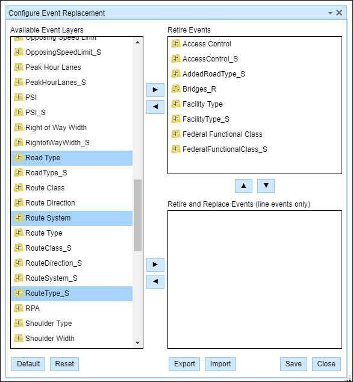
Task: Select the Bridges_R point event icon
Action: tap(176, 89)
